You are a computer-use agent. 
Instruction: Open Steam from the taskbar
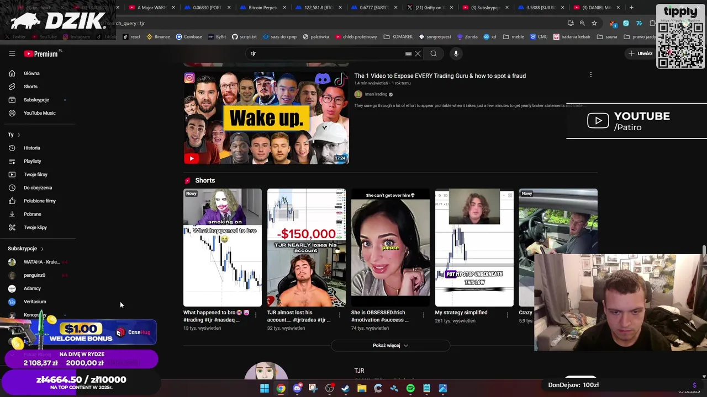346,388
